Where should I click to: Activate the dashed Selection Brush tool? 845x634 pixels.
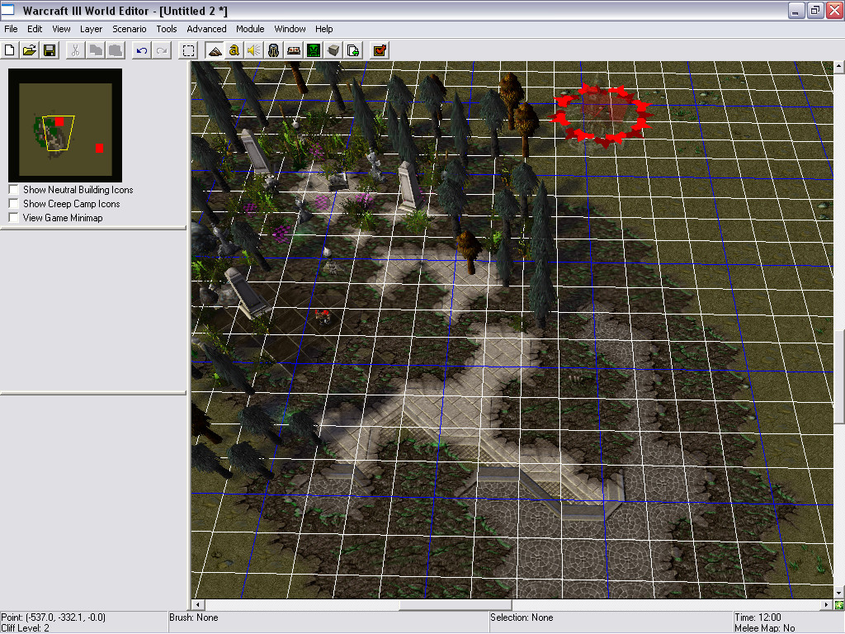[x=188, y=50]
